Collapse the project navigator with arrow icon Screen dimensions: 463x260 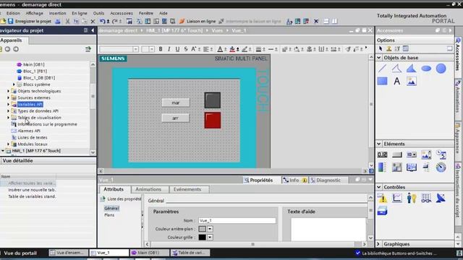pyautogui.click(x=93, y=30)
